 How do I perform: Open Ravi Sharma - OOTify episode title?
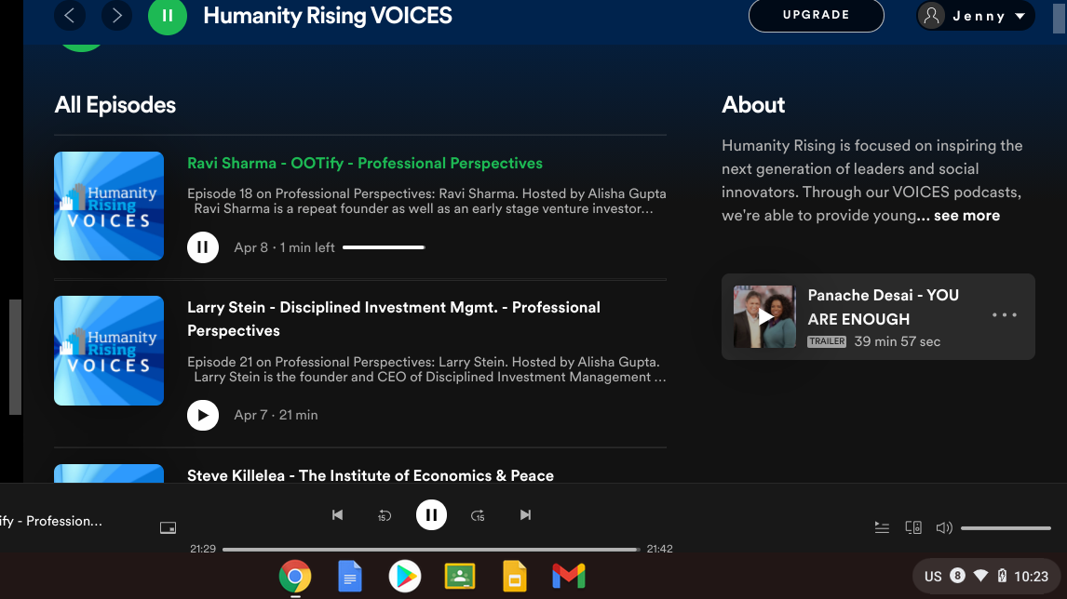(365, 163)
